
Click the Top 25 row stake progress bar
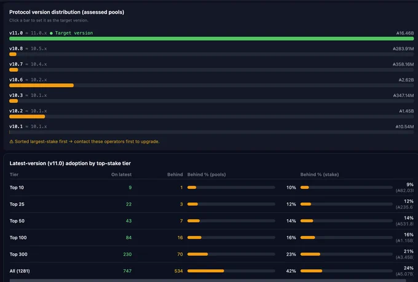[347, 204]
